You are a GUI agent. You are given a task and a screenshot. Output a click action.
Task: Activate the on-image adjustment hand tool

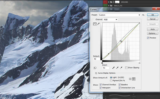coord(95,68)
